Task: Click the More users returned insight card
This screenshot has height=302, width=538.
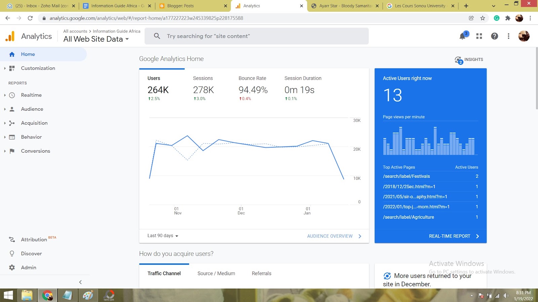Action: coord(430,276)
